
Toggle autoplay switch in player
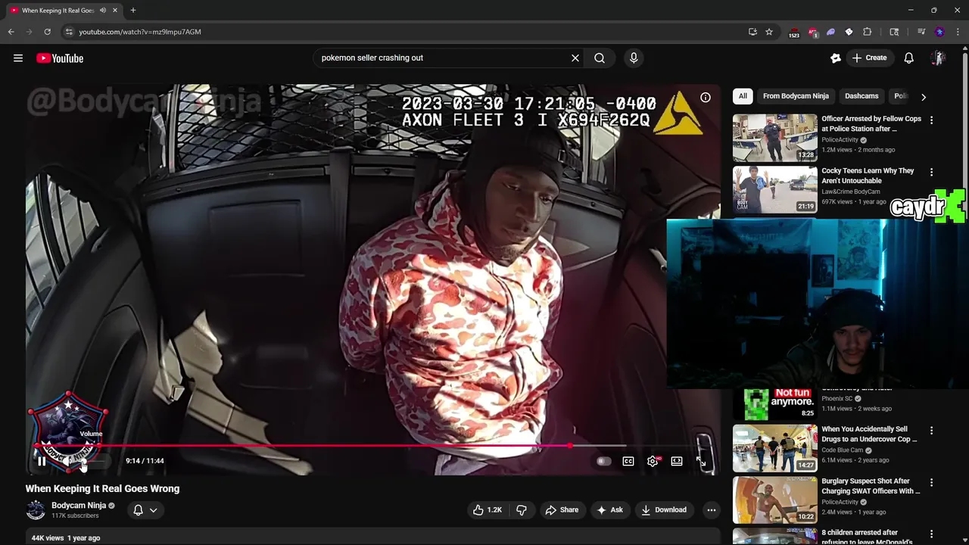click(603, 461)
